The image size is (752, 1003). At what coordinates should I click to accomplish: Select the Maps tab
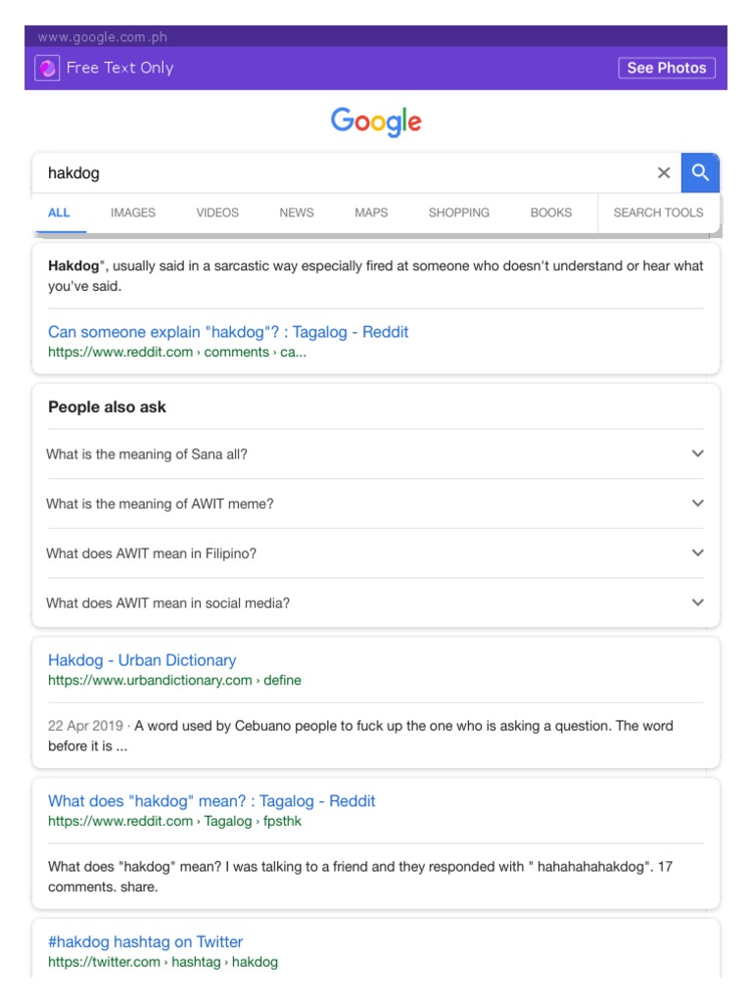371,213
